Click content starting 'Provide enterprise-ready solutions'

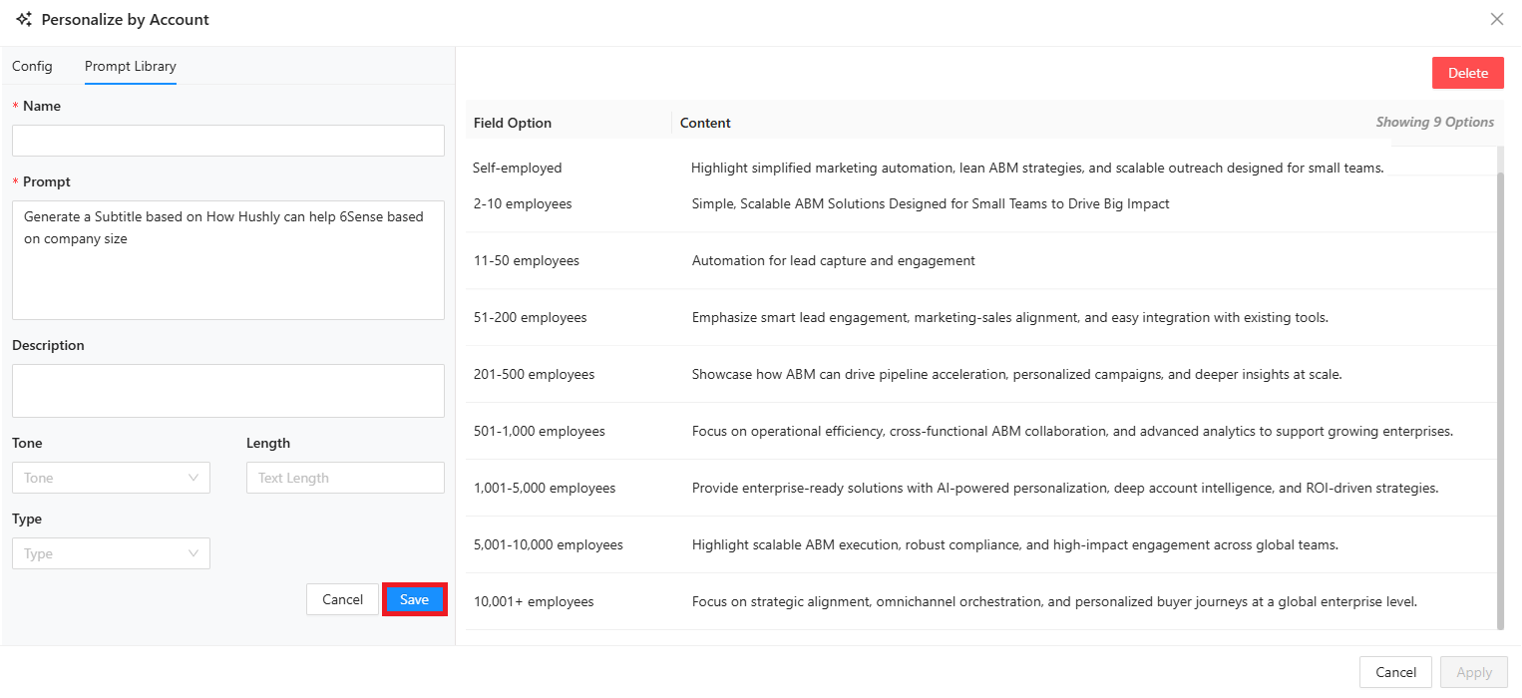click(x=1065, y=488)
